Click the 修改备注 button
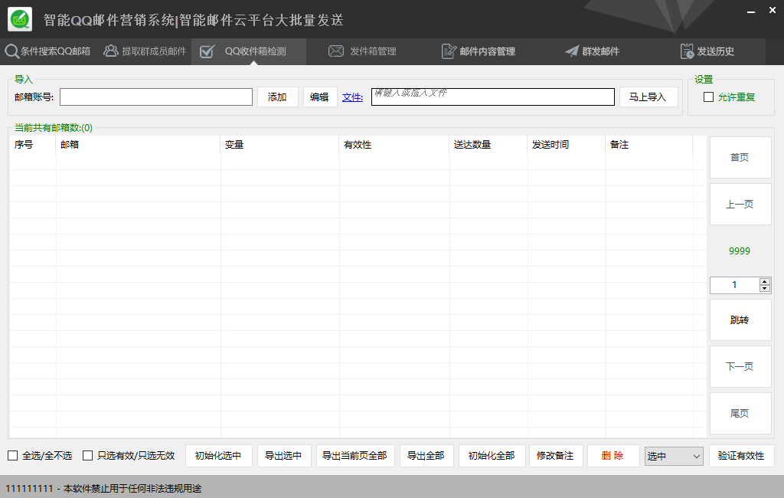This screenshot has height=498, width=784. pyautogui.click(x=556, y=455)
